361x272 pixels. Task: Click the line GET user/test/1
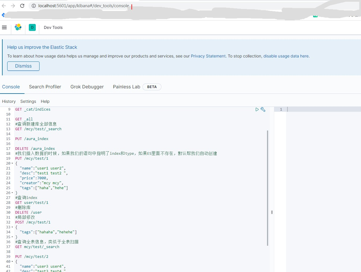pyautogui.click(x=32, y=203)
